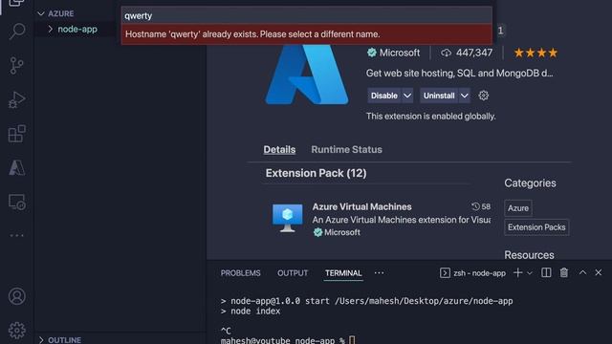Click the Categories heading
Image resolution: width=612 pixels, height=344 pixels.
click(x=530, y=183)
